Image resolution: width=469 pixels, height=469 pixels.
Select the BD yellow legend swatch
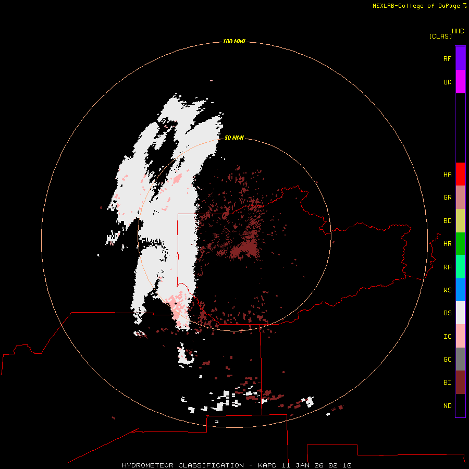[x=460, y=221]
